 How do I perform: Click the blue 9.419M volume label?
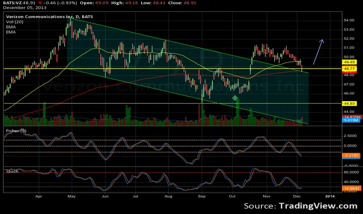(x=351, y=120)
